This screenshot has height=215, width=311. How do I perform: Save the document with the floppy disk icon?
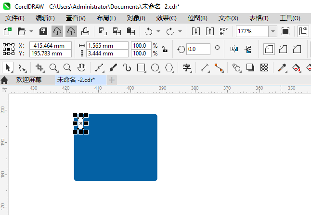pos(43,31)
